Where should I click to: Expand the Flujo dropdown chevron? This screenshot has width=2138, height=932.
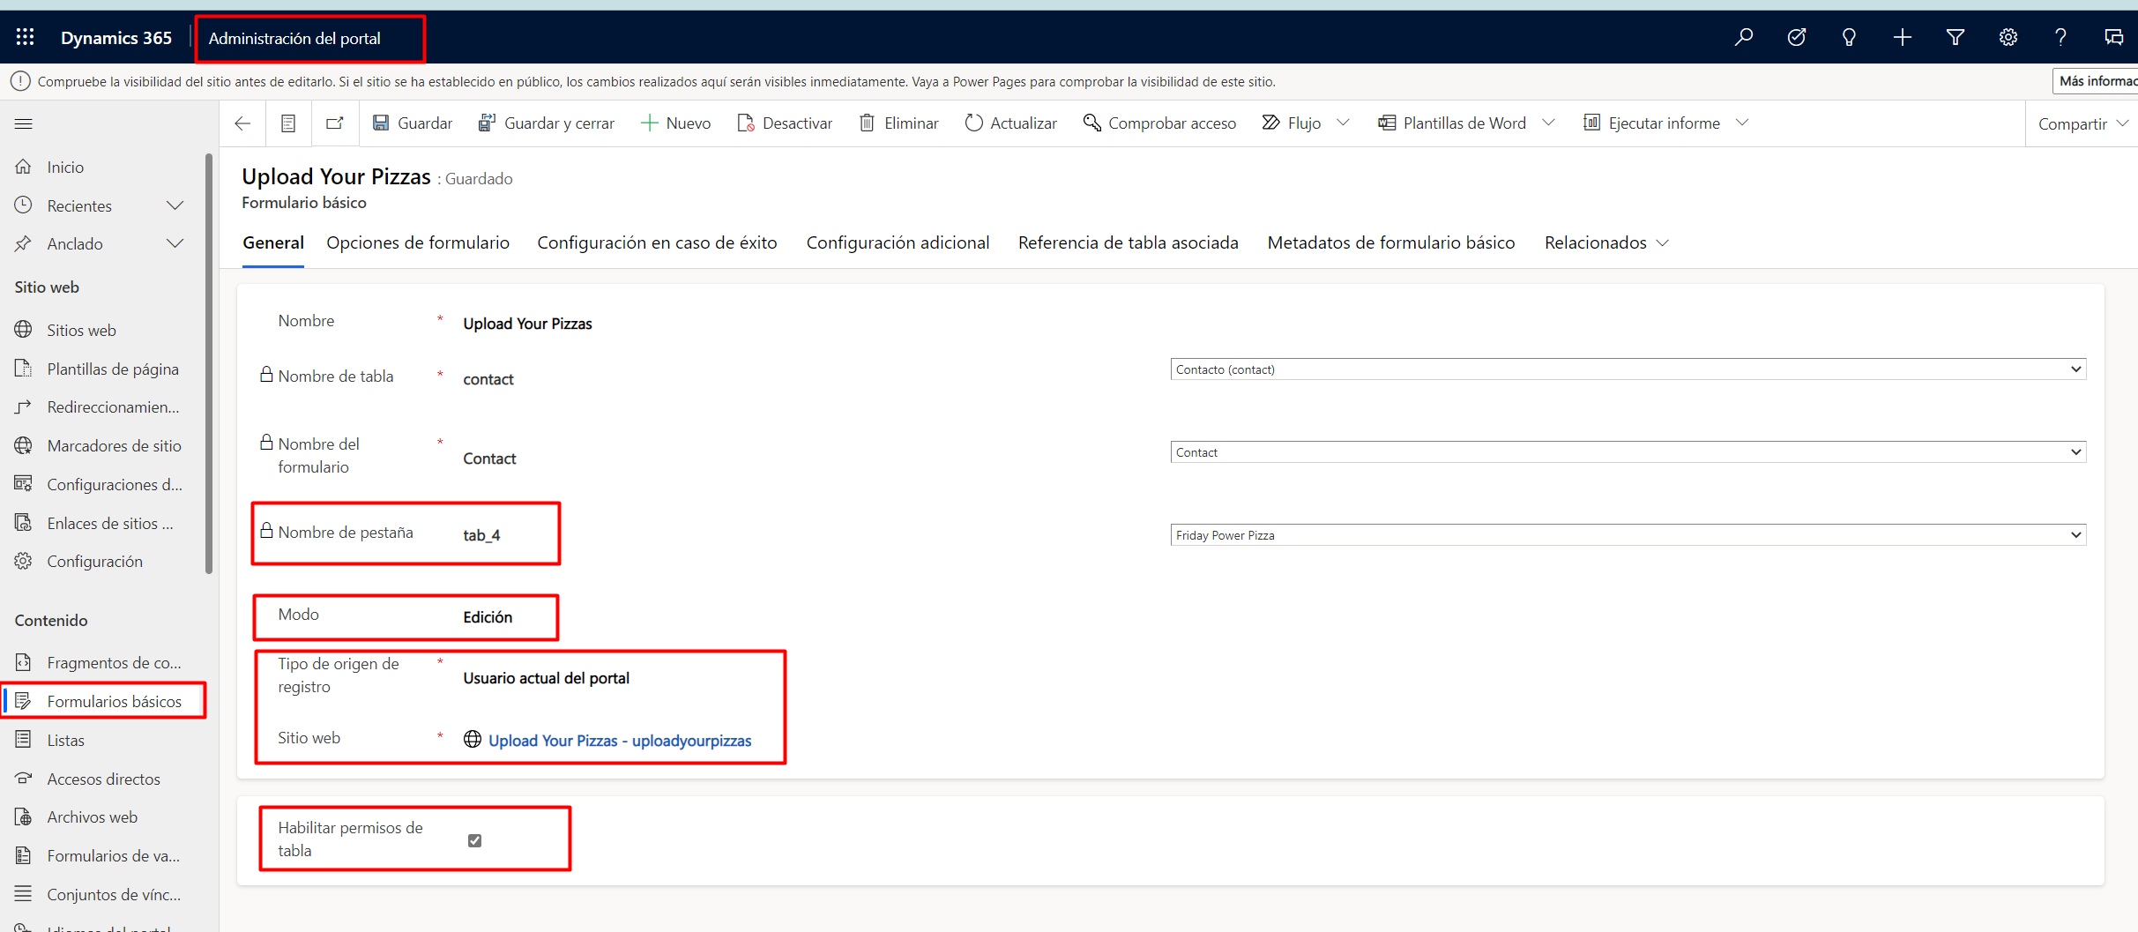click(x=1343, y=123)
